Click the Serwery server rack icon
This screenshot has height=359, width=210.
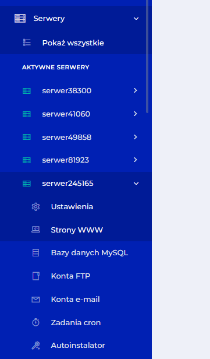pos(20,18)
